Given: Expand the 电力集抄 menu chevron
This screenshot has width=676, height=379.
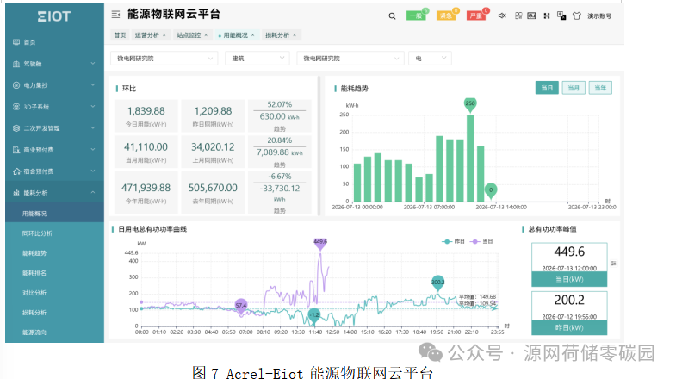Looking at the screenshot, I should pos(93,85).
